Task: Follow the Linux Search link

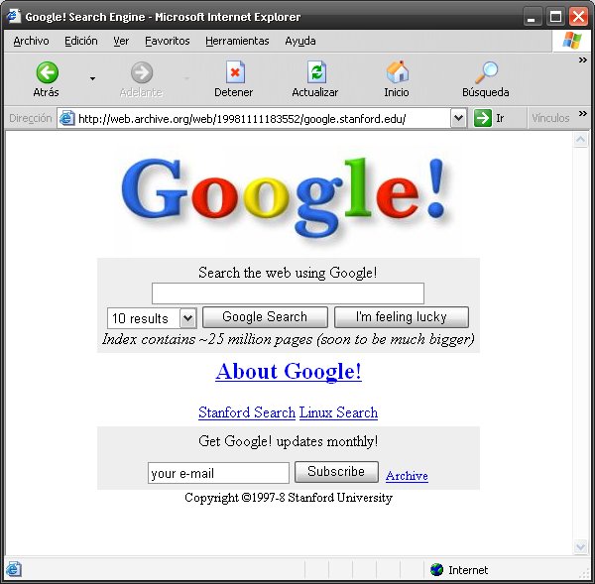Action: coord(338,412)
